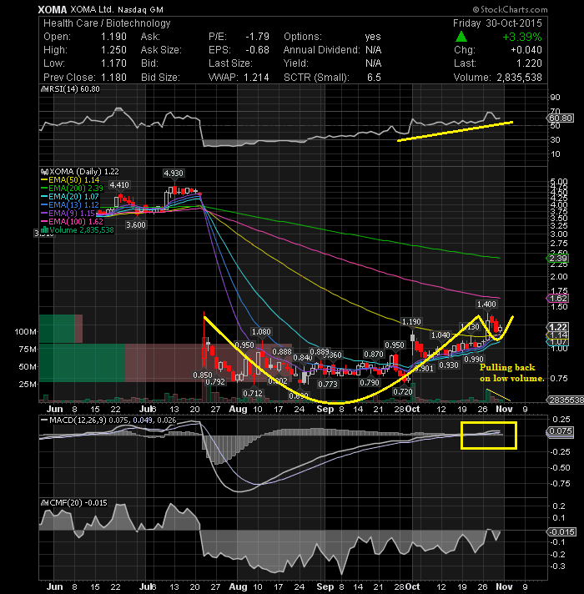
Task: Click the 1.040 price label
Action: pos(441,335)
